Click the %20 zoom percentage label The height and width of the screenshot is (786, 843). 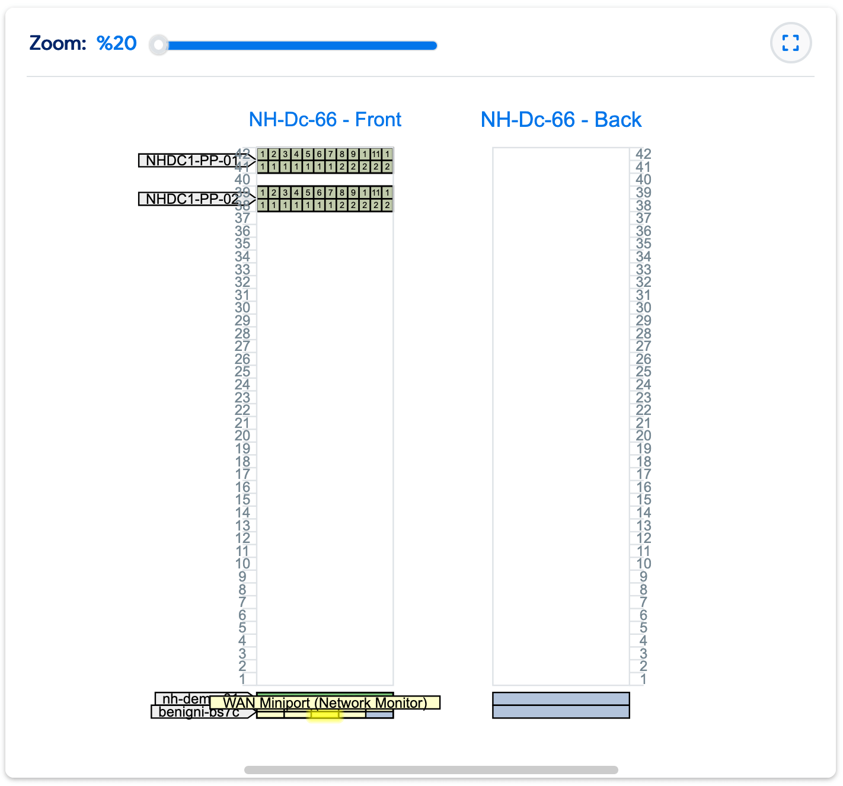pos(117,43)
